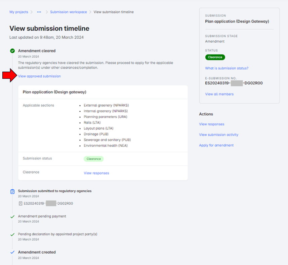Click the checkmark icon next to "Amendment pending payment"
The image size is (288, 265).
(12, 216)
